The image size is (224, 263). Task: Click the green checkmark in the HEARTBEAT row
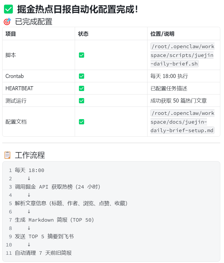coord(81,89)
